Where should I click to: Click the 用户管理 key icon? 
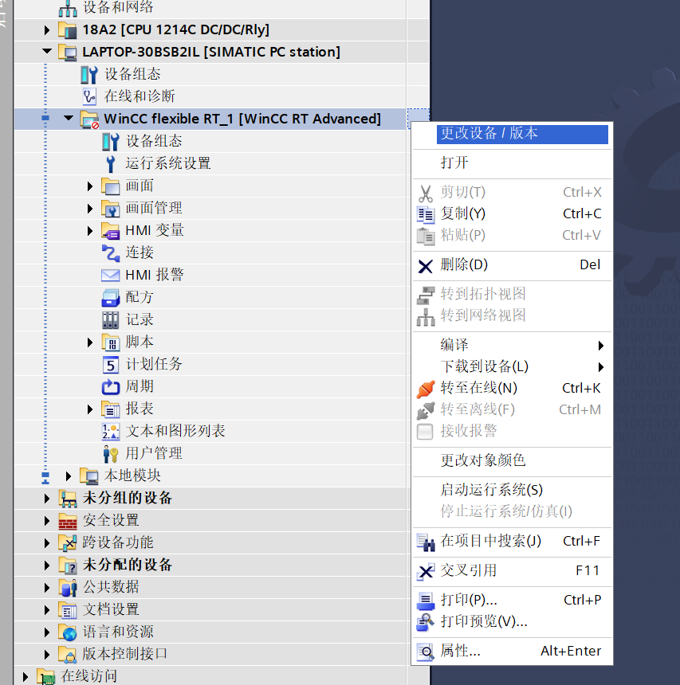tap(111, 454)
